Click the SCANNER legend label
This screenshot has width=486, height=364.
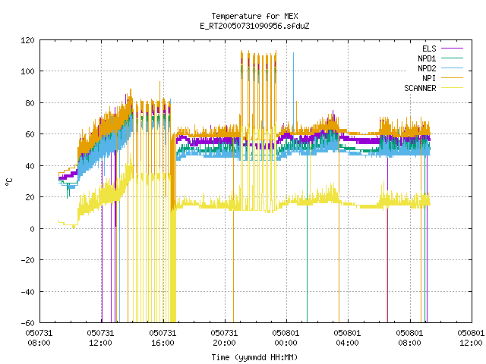[x=420, y=88]
